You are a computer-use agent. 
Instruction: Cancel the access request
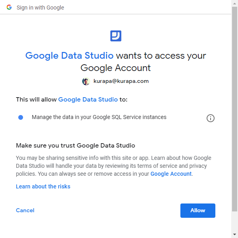[x=25, y=210]
